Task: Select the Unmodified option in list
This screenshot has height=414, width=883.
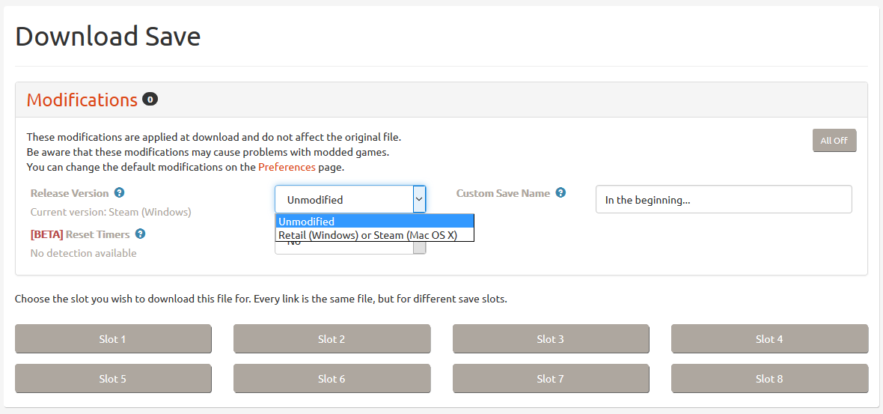Action: pyautogui.click(x=374, y=221)
